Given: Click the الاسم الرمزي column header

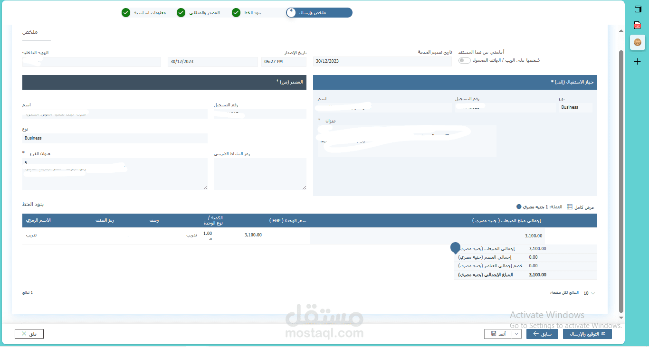Looking at the screenshot, I should [38, 221].
